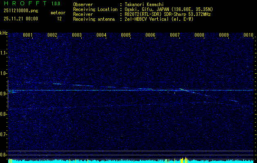257x163 pixels.
Task: Click the 0.6 frequency axis label
Action: 4,154
